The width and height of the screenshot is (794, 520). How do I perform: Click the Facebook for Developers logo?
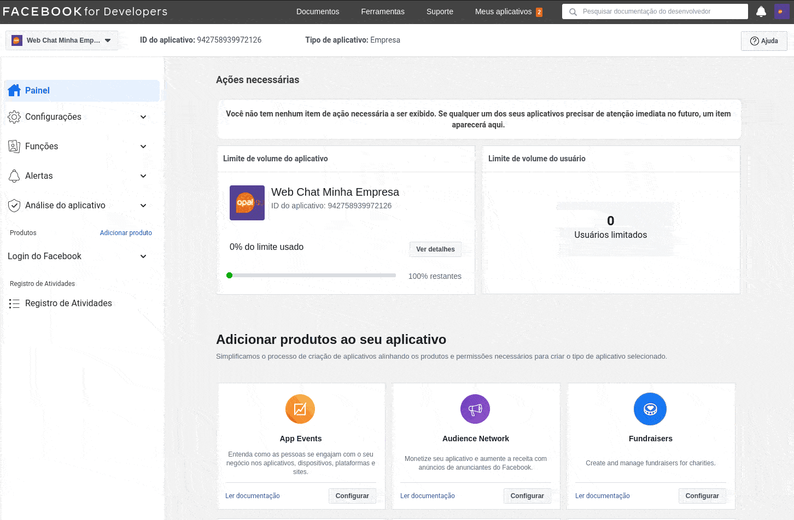coord(85,11)
